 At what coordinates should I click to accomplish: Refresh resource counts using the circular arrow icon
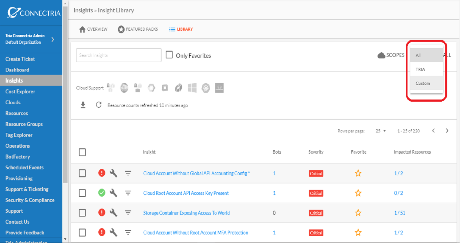(99, 105)
